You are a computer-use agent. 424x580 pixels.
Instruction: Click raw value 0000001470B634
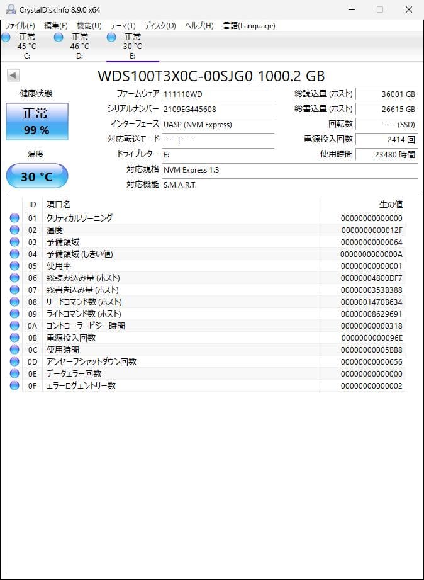372,302
